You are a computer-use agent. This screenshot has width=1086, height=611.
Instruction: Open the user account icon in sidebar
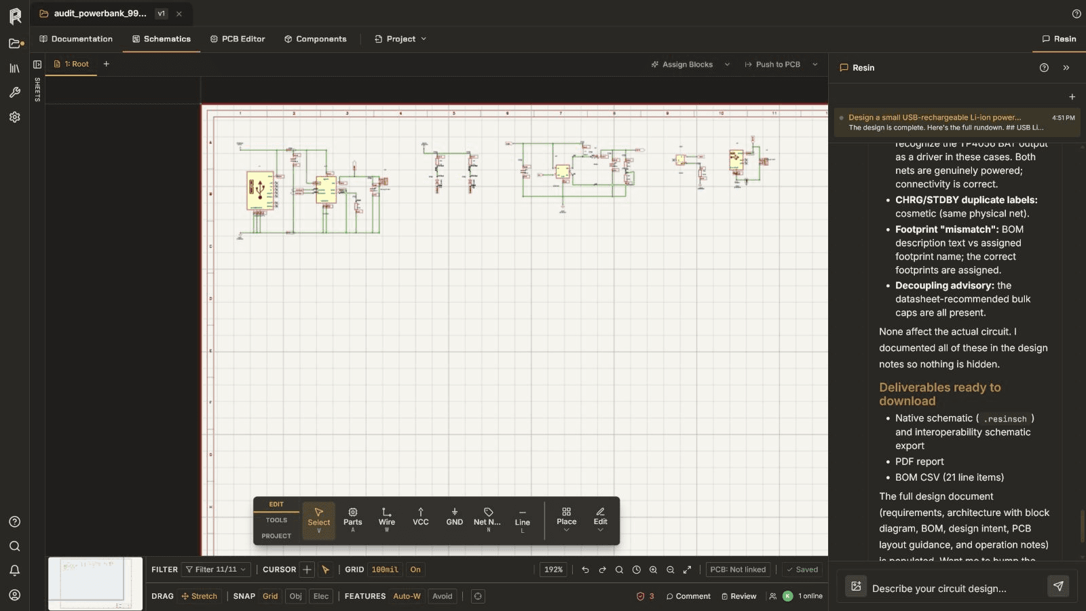[x=15, y=595]
